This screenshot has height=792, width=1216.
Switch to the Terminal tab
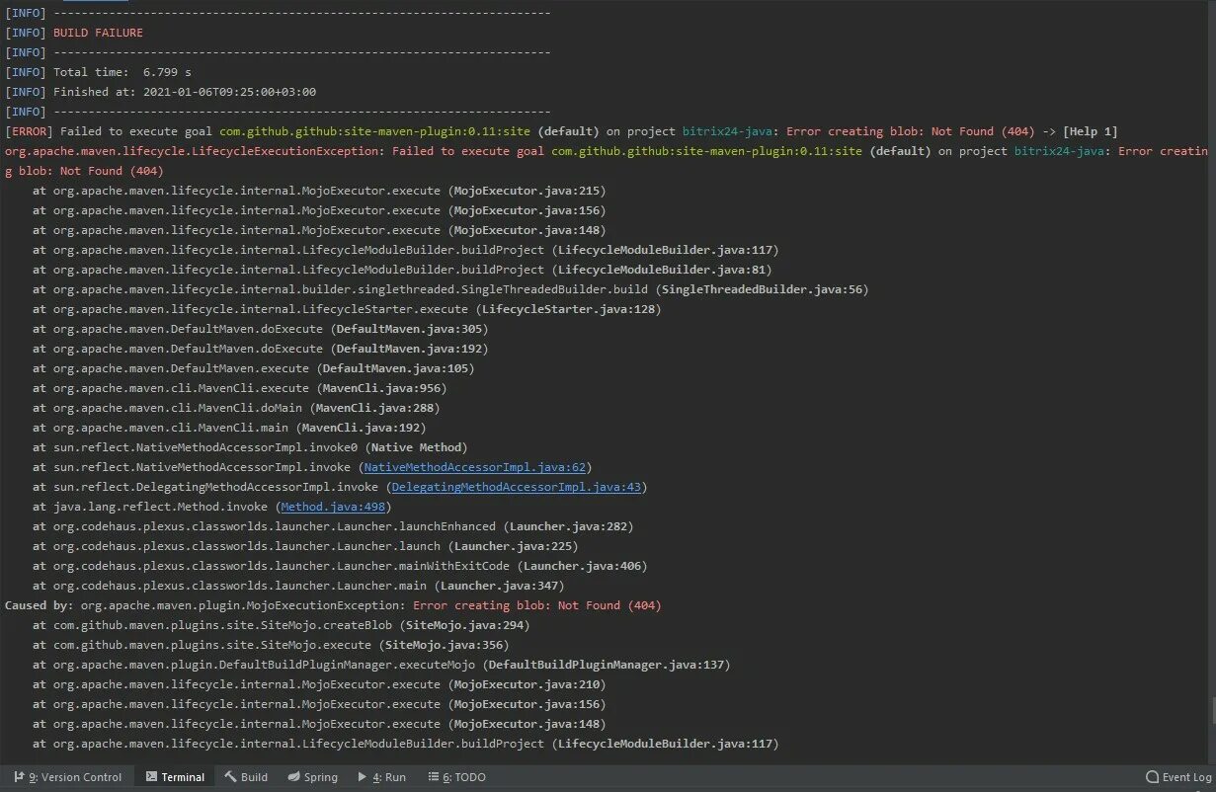pos(175,777)
